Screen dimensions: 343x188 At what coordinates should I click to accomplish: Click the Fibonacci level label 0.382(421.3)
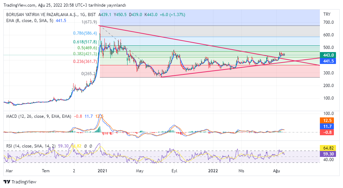coord(85,54)
